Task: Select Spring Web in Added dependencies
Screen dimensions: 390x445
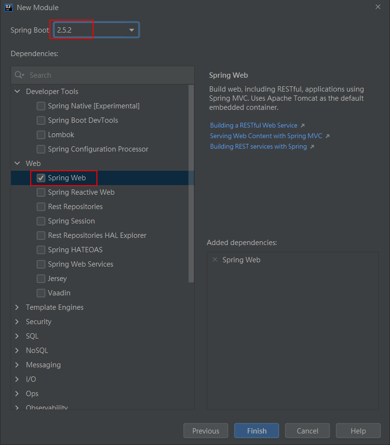Action: click(x=241, y=260)
